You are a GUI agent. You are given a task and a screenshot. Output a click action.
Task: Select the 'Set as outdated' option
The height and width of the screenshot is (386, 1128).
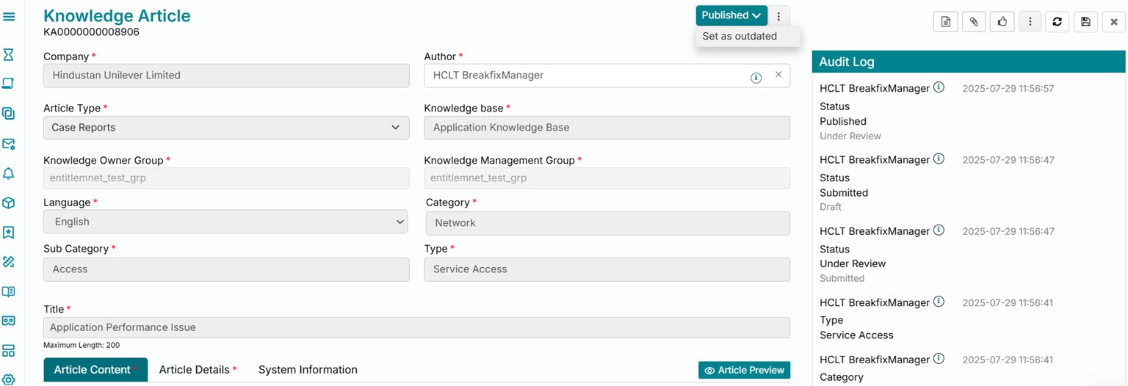pyautogui.click(x=740, y=36)
